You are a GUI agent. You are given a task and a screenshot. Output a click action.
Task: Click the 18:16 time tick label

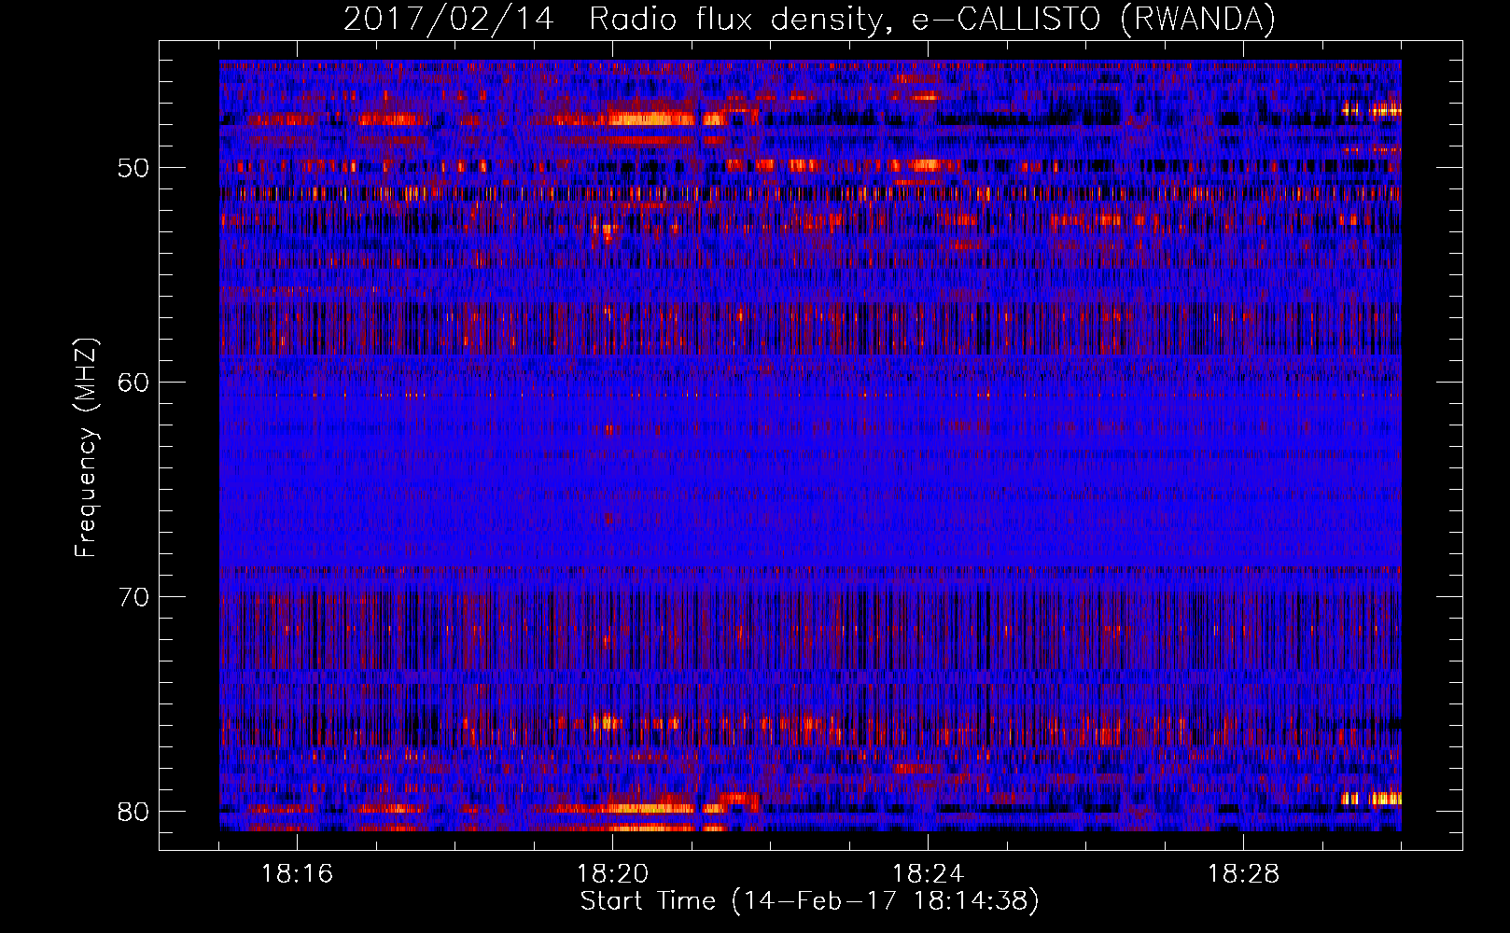pos(297,874)
